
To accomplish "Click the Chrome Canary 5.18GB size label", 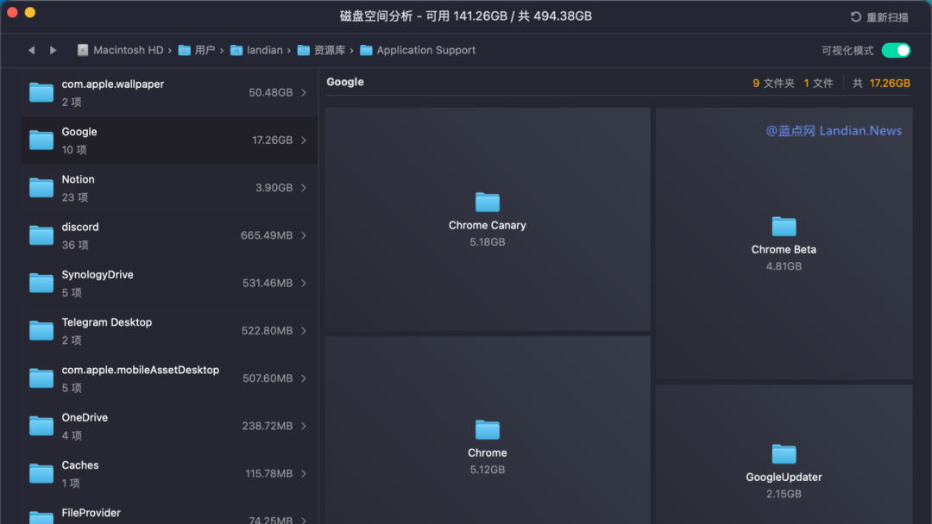I will [x=488, y=242].
